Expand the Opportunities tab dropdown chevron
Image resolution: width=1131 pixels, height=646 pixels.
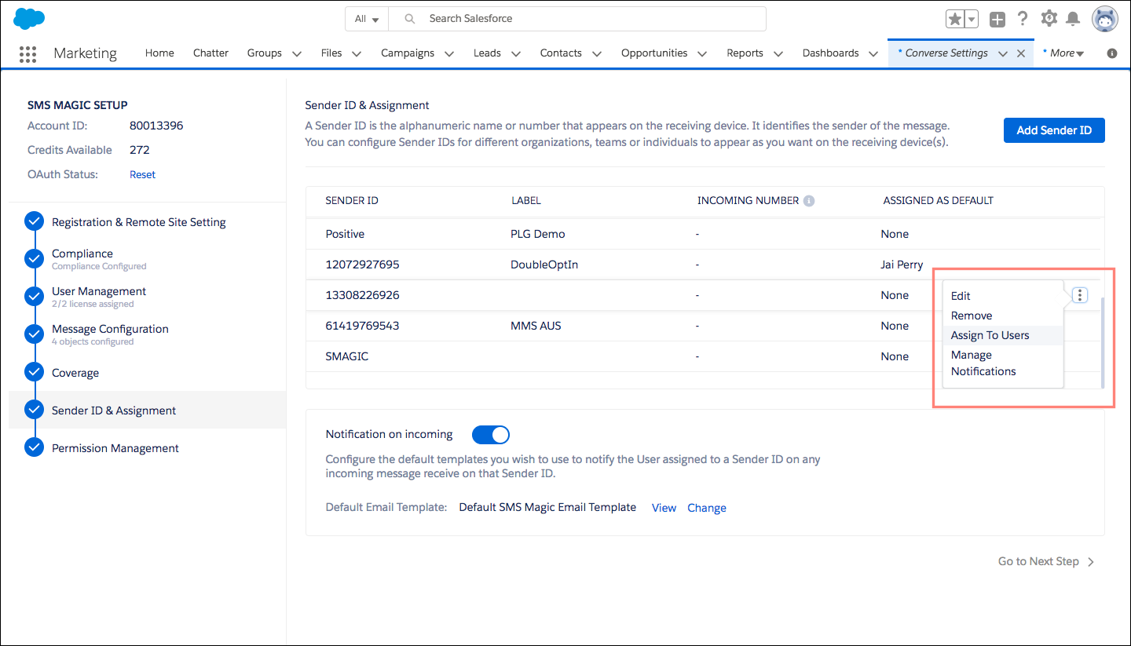(702, 54)
